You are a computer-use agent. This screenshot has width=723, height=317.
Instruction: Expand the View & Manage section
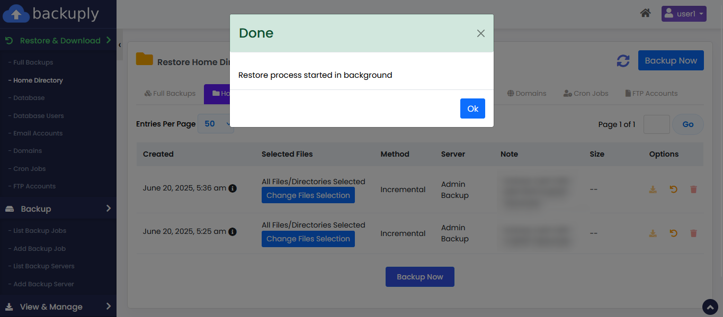pos(58,306)
